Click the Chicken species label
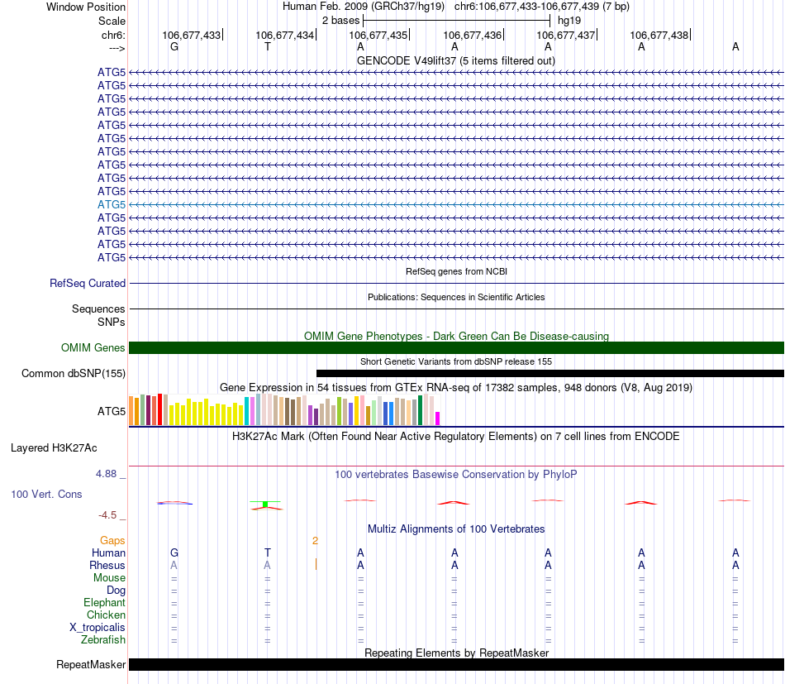 click(x=106, y=615)
